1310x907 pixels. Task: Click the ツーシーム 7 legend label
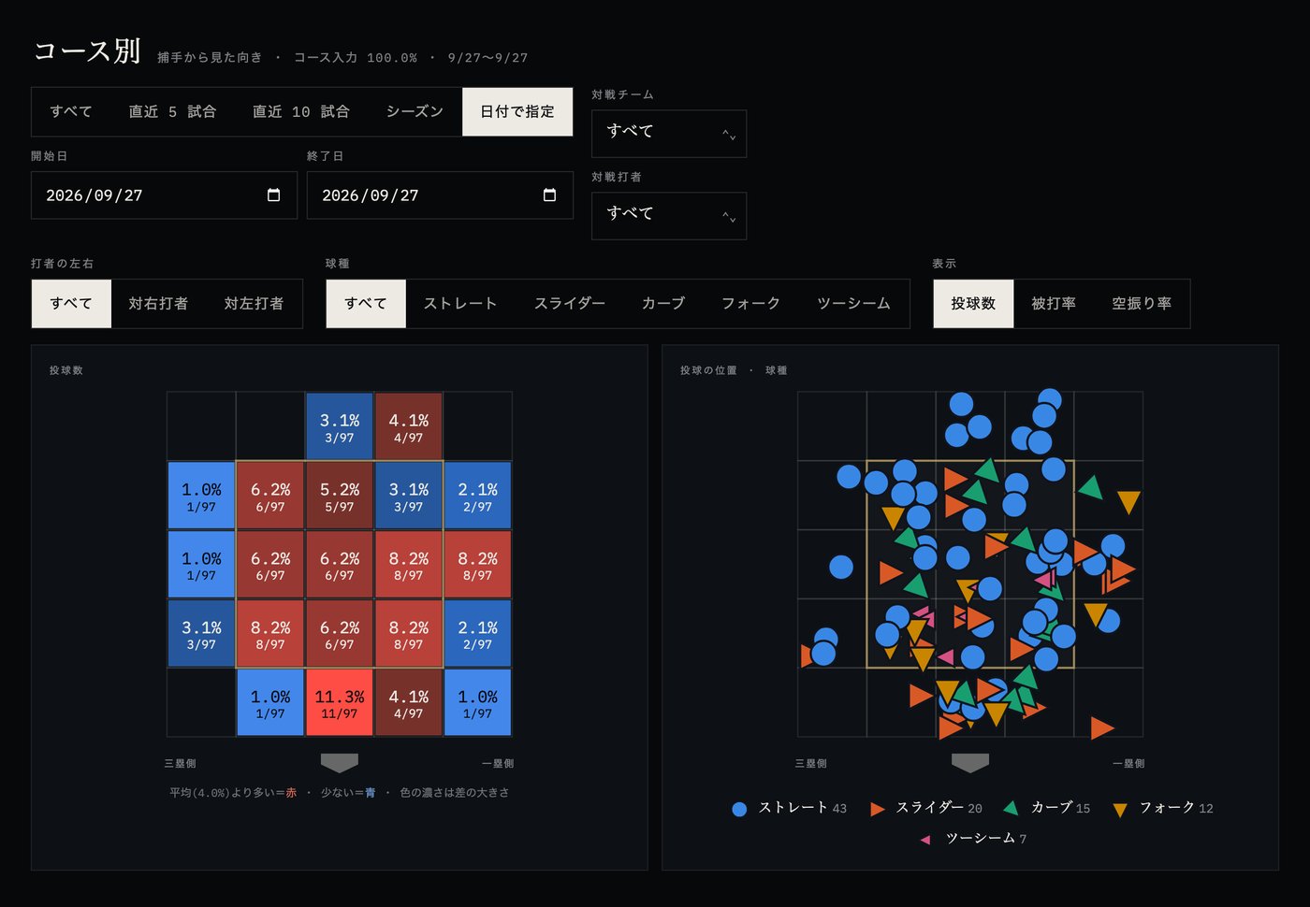pyautogui.click(x=986, y=839)
